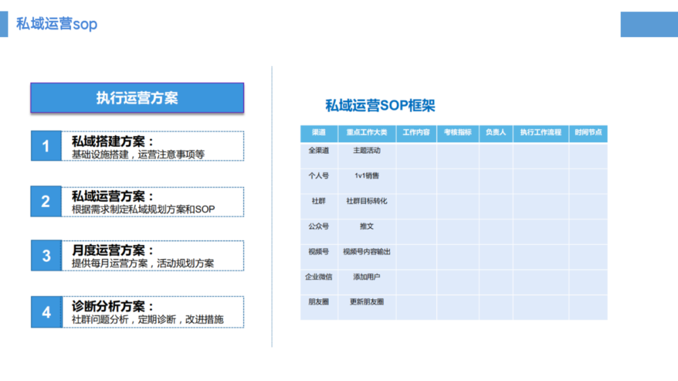
Task: Click the slide title 私域运营sop
Action: coord(56,24)
